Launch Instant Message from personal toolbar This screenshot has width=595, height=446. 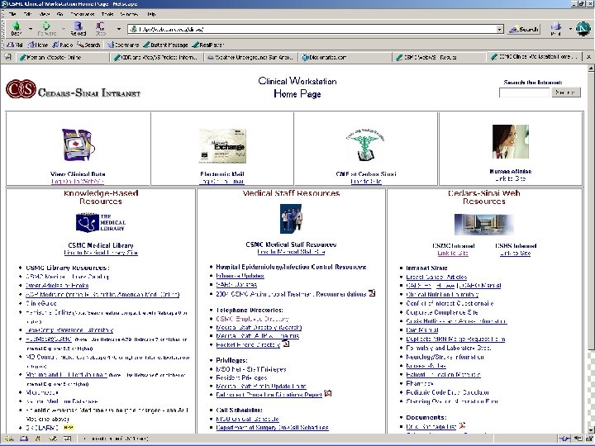pos(165,45)
